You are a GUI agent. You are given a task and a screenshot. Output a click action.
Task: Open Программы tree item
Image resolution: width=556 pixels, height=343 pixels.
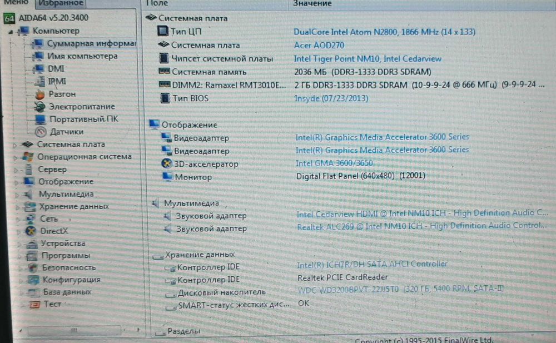click(x=66, y=255)
